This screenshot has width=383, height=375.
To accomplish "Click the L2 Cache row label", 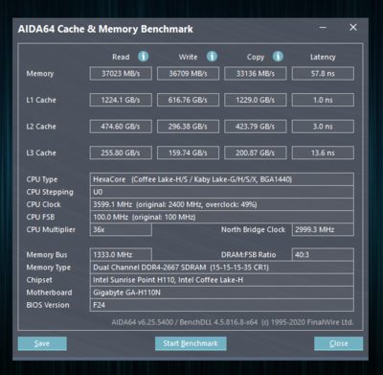I will [x=41, y=127].
